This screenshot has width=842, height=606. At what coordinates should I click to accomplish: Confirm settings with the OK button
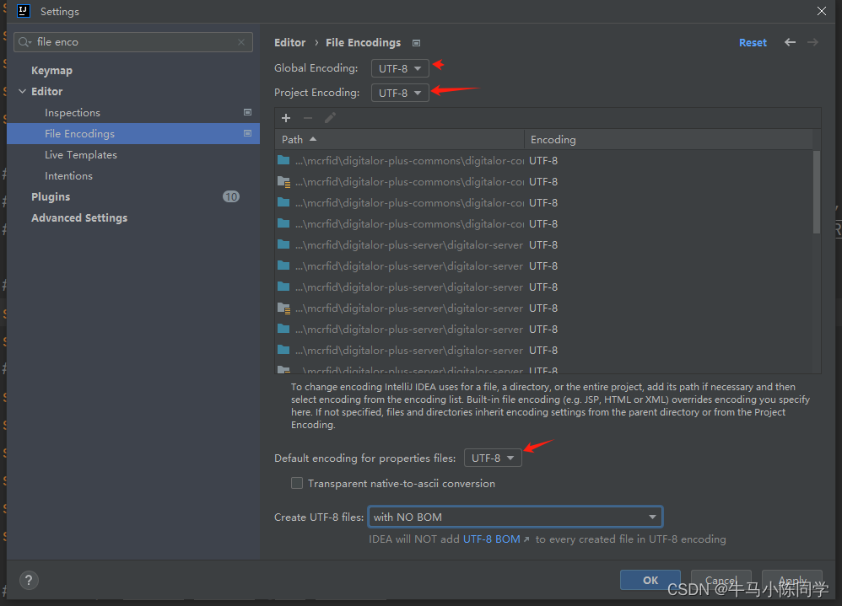(650, 580)
